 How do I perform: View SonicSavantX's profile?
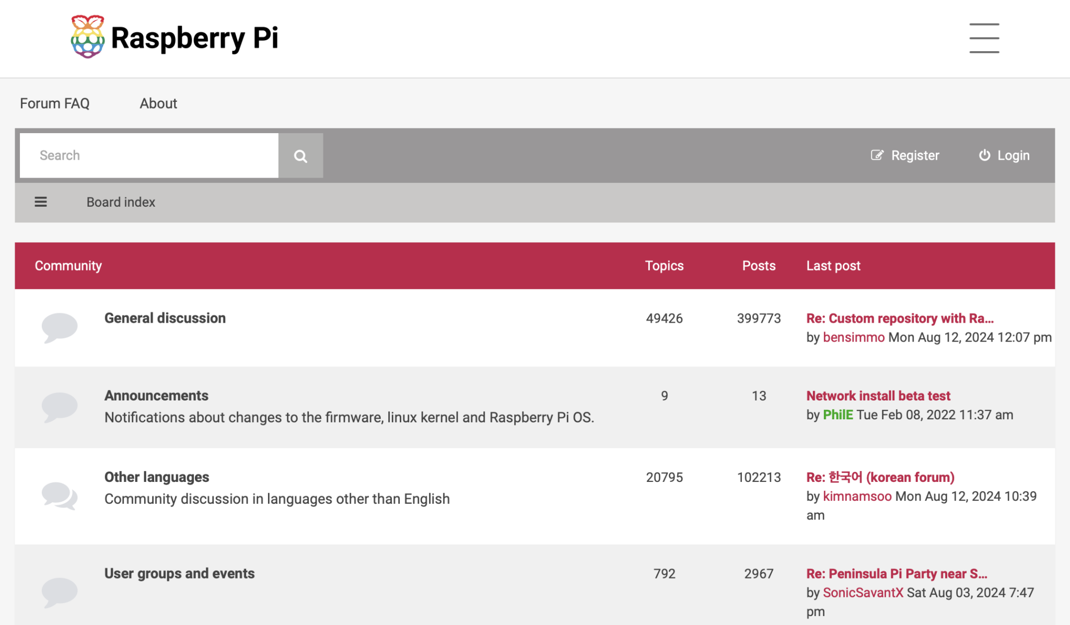click(863, 593)
